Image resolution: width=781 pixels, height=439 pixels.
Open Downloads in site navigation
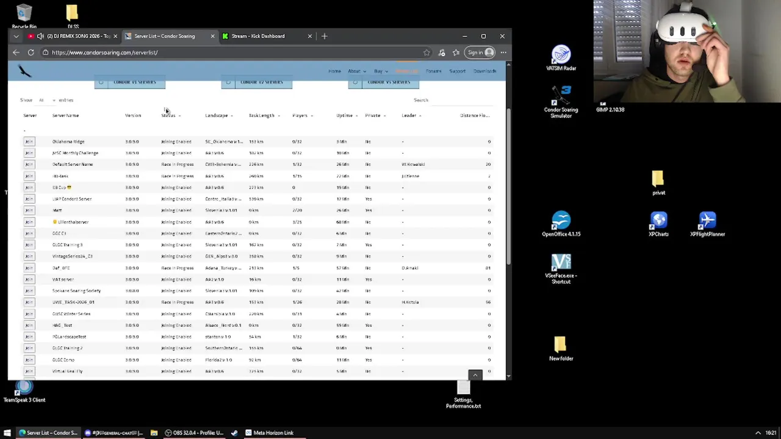pyautogui.click(x=484, y=71)
